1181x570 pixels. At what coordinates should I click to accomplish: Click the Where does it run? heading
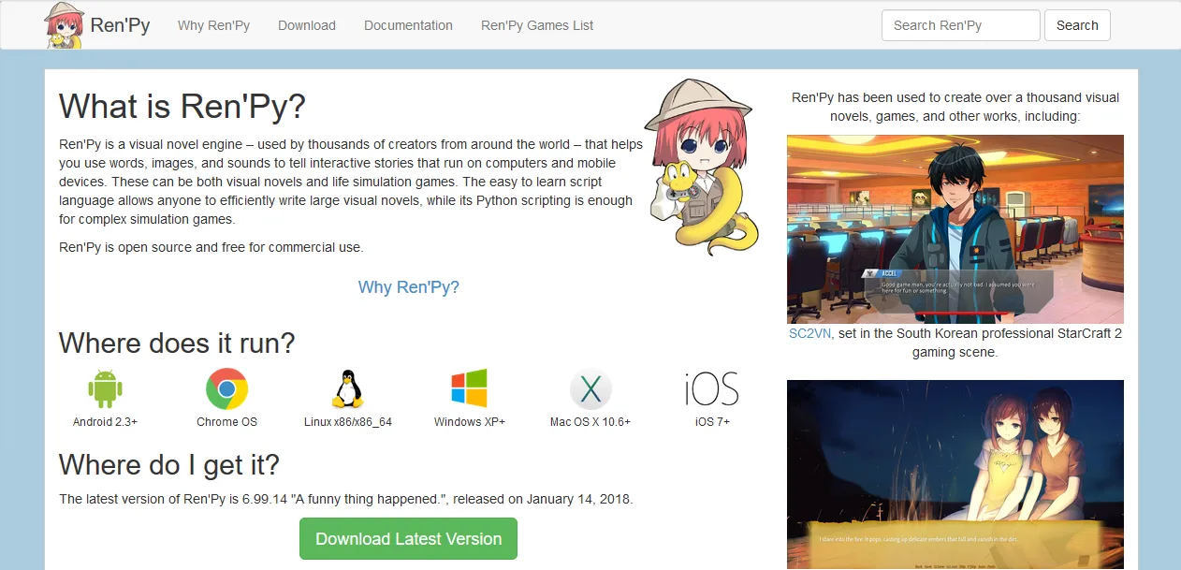click(x=177, y=343)
